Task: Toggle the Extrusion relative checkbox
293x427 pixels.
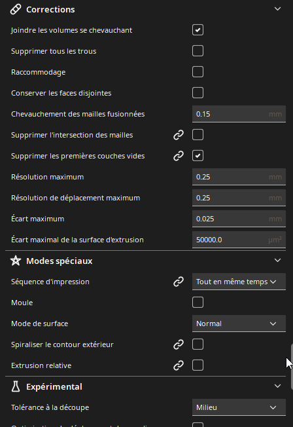Action: pyautogui.click(x=198, y=365)
